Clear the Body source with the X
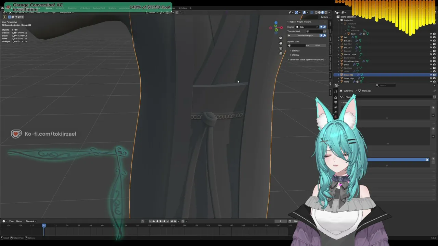This screenshot has height=246, width=438. coord(317,27)
